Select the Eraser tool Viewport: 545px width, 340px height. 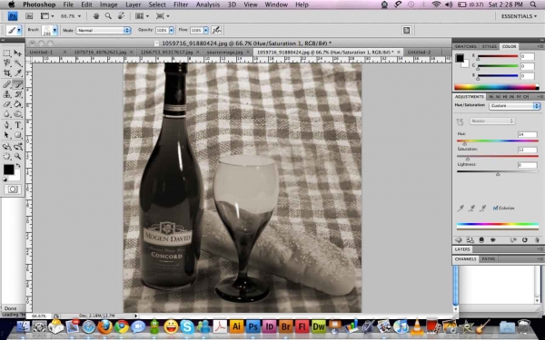[6, 104]
